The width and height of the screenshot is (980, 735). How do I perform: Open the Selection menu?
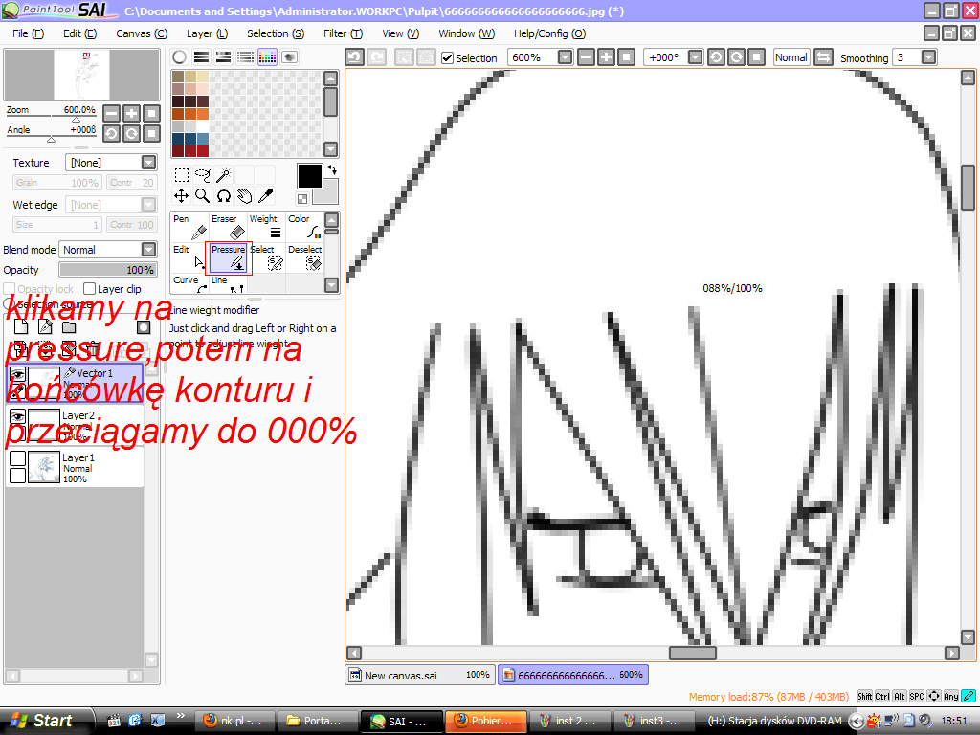[x=275, y=33]
